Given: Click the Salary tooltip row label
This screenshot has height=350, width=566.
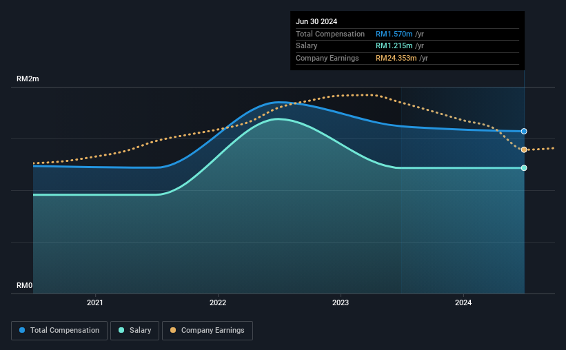Looking at the screenshot, I should (306, 46).
